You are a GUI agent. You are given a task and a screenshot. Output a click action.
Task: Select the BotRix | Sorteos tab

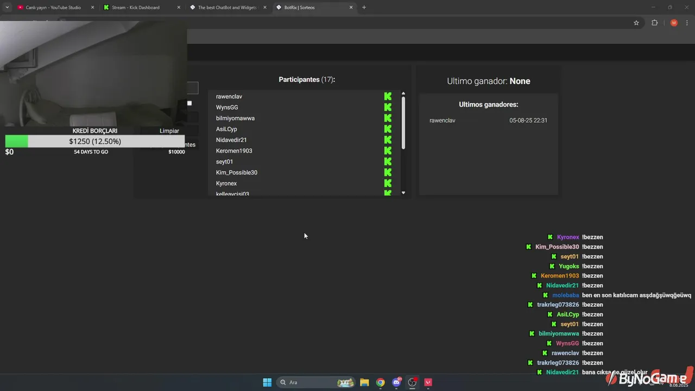(314, 8)
